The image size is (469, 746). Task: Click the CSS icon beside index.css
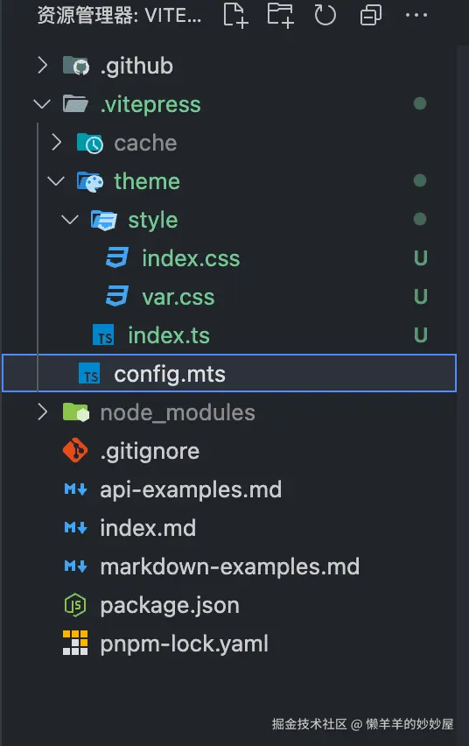(117, 258)
